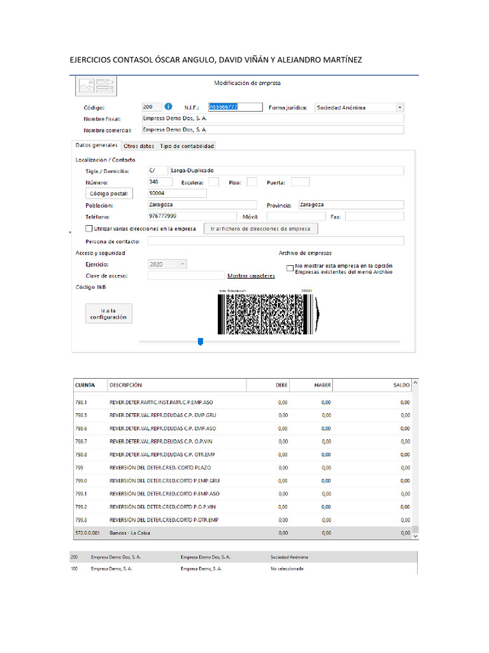This screenshot has width=489, height=653.
Task: Check 'No mostrar esta empresa' option
Action: click(290, 268)
